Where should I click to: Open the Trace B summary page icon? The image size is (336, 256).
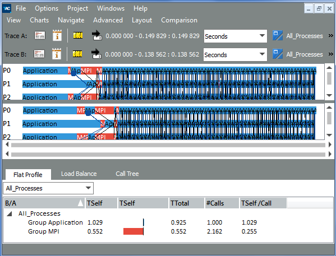point(39,54)
